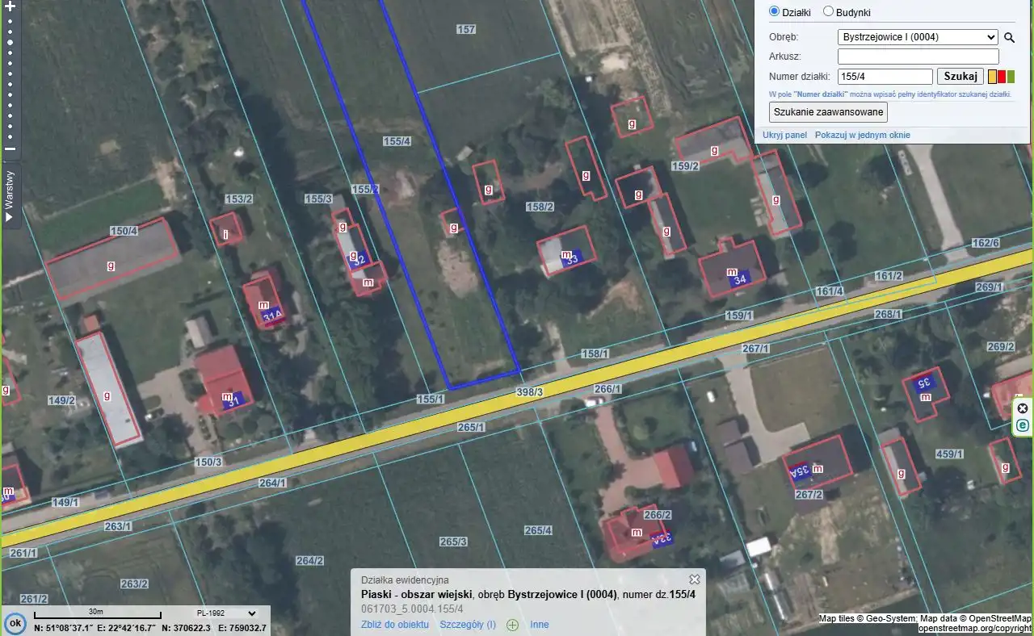Select the Działki radio button
This screenshot has width=1034, height=636.
774,11
